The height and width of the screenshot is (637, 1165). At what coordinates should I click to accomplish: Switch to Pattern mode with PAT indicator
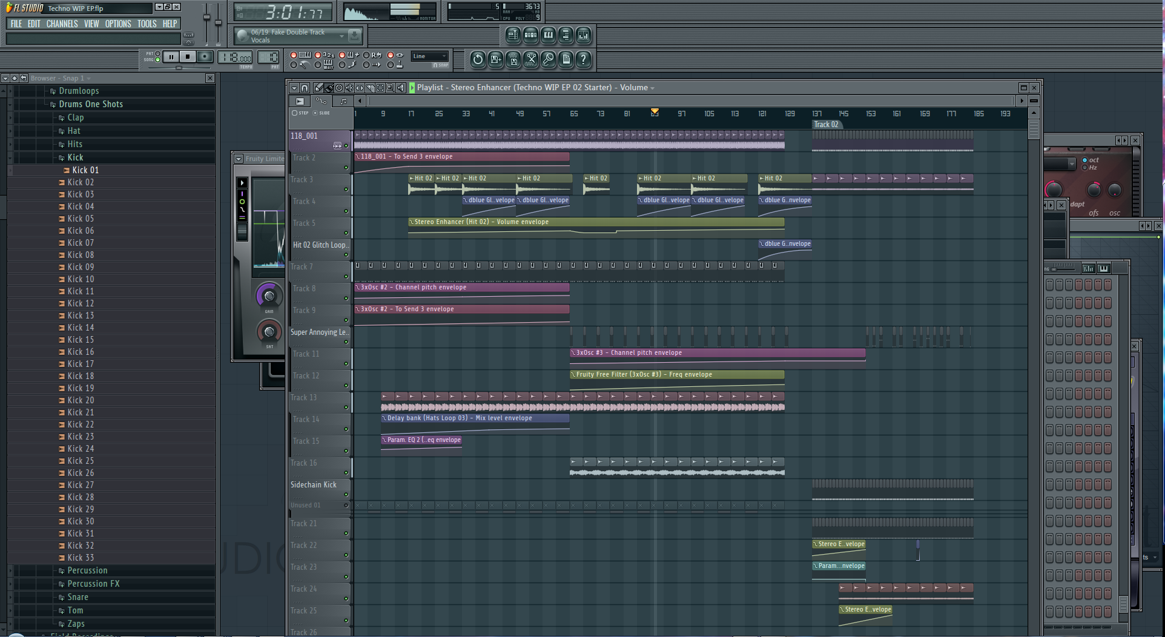tap(157, 54)
